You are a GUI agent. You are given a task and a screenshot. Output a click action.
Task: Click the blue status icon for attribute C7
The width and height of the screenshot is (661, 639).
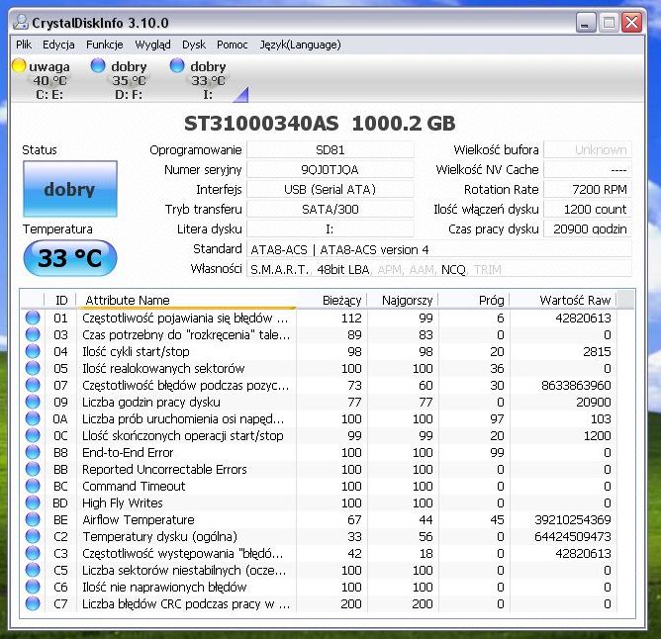tap(33, 604)
